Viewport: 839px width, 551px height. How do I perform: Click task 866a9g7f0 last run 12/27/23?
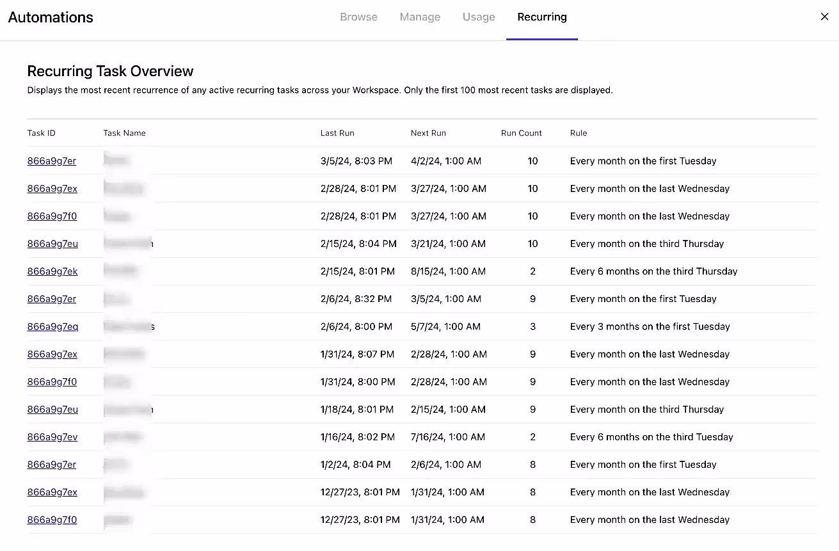click(52, 520)
